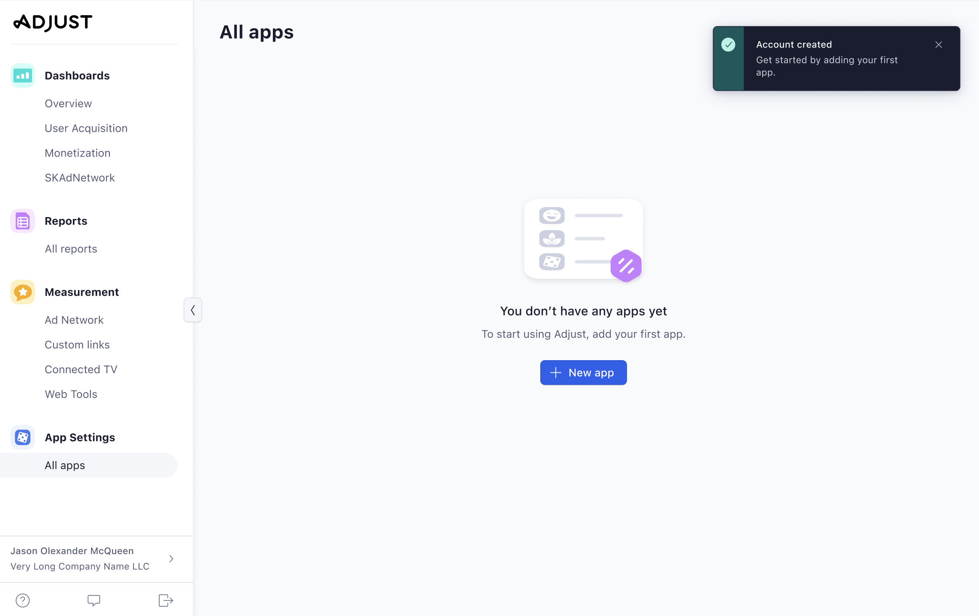Click the Adjust logo
This screenshot has height=616, width=979.
pos(53,22)
